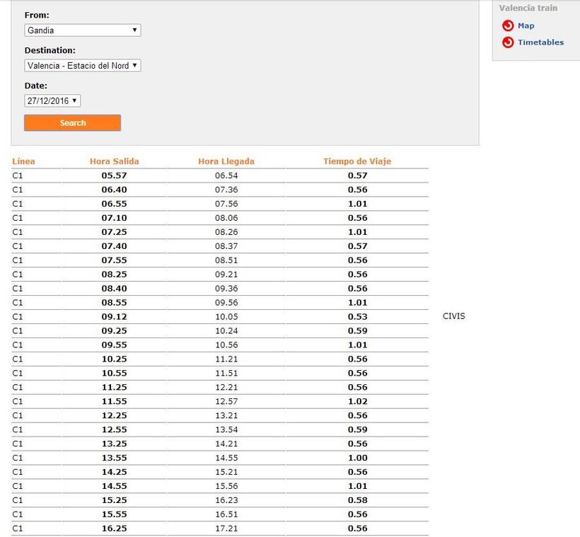Viewport: 580px width, 537px height.
Task: Click the 1.02 travel time value
Action: click(357, 401)
